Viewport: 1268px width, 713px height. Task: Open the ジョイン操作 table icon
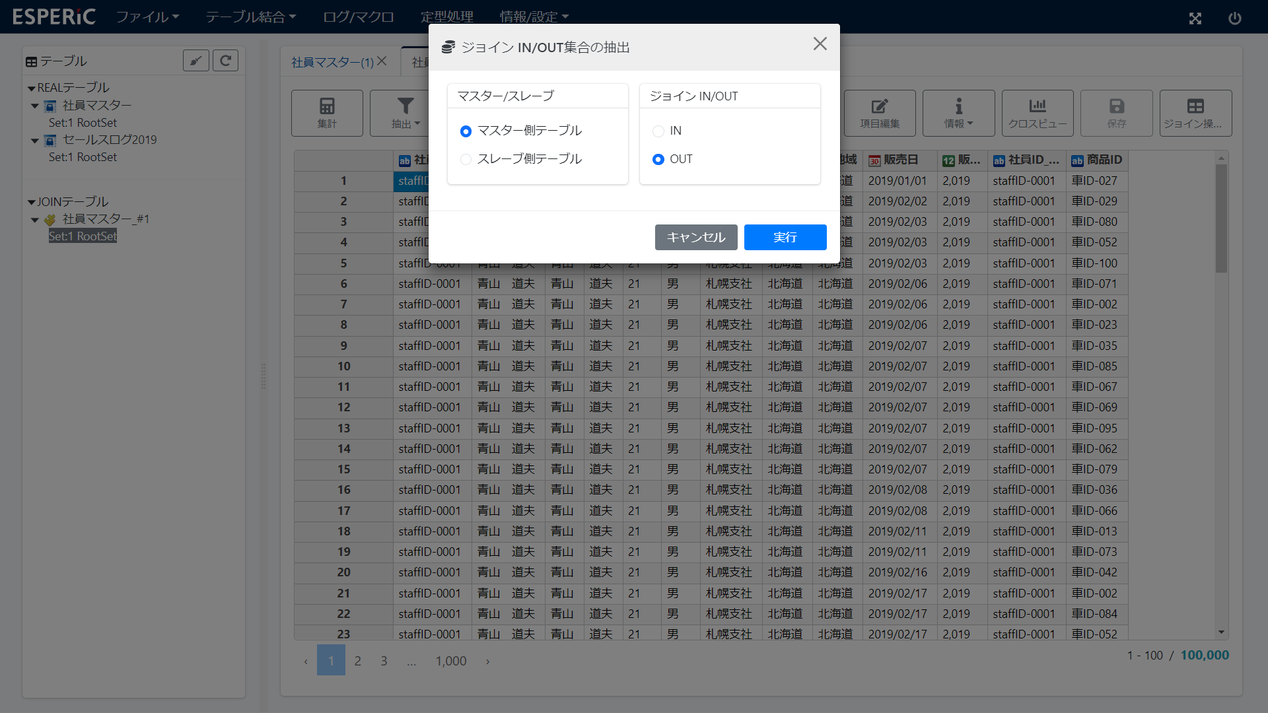pos(1195,106)
